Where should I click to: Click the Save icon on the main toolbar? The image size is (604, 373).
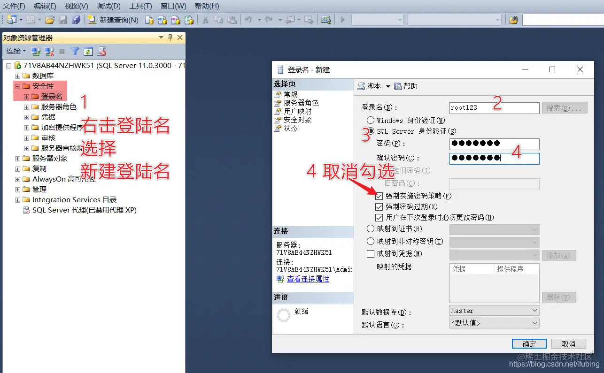click(x=63, y=20)
